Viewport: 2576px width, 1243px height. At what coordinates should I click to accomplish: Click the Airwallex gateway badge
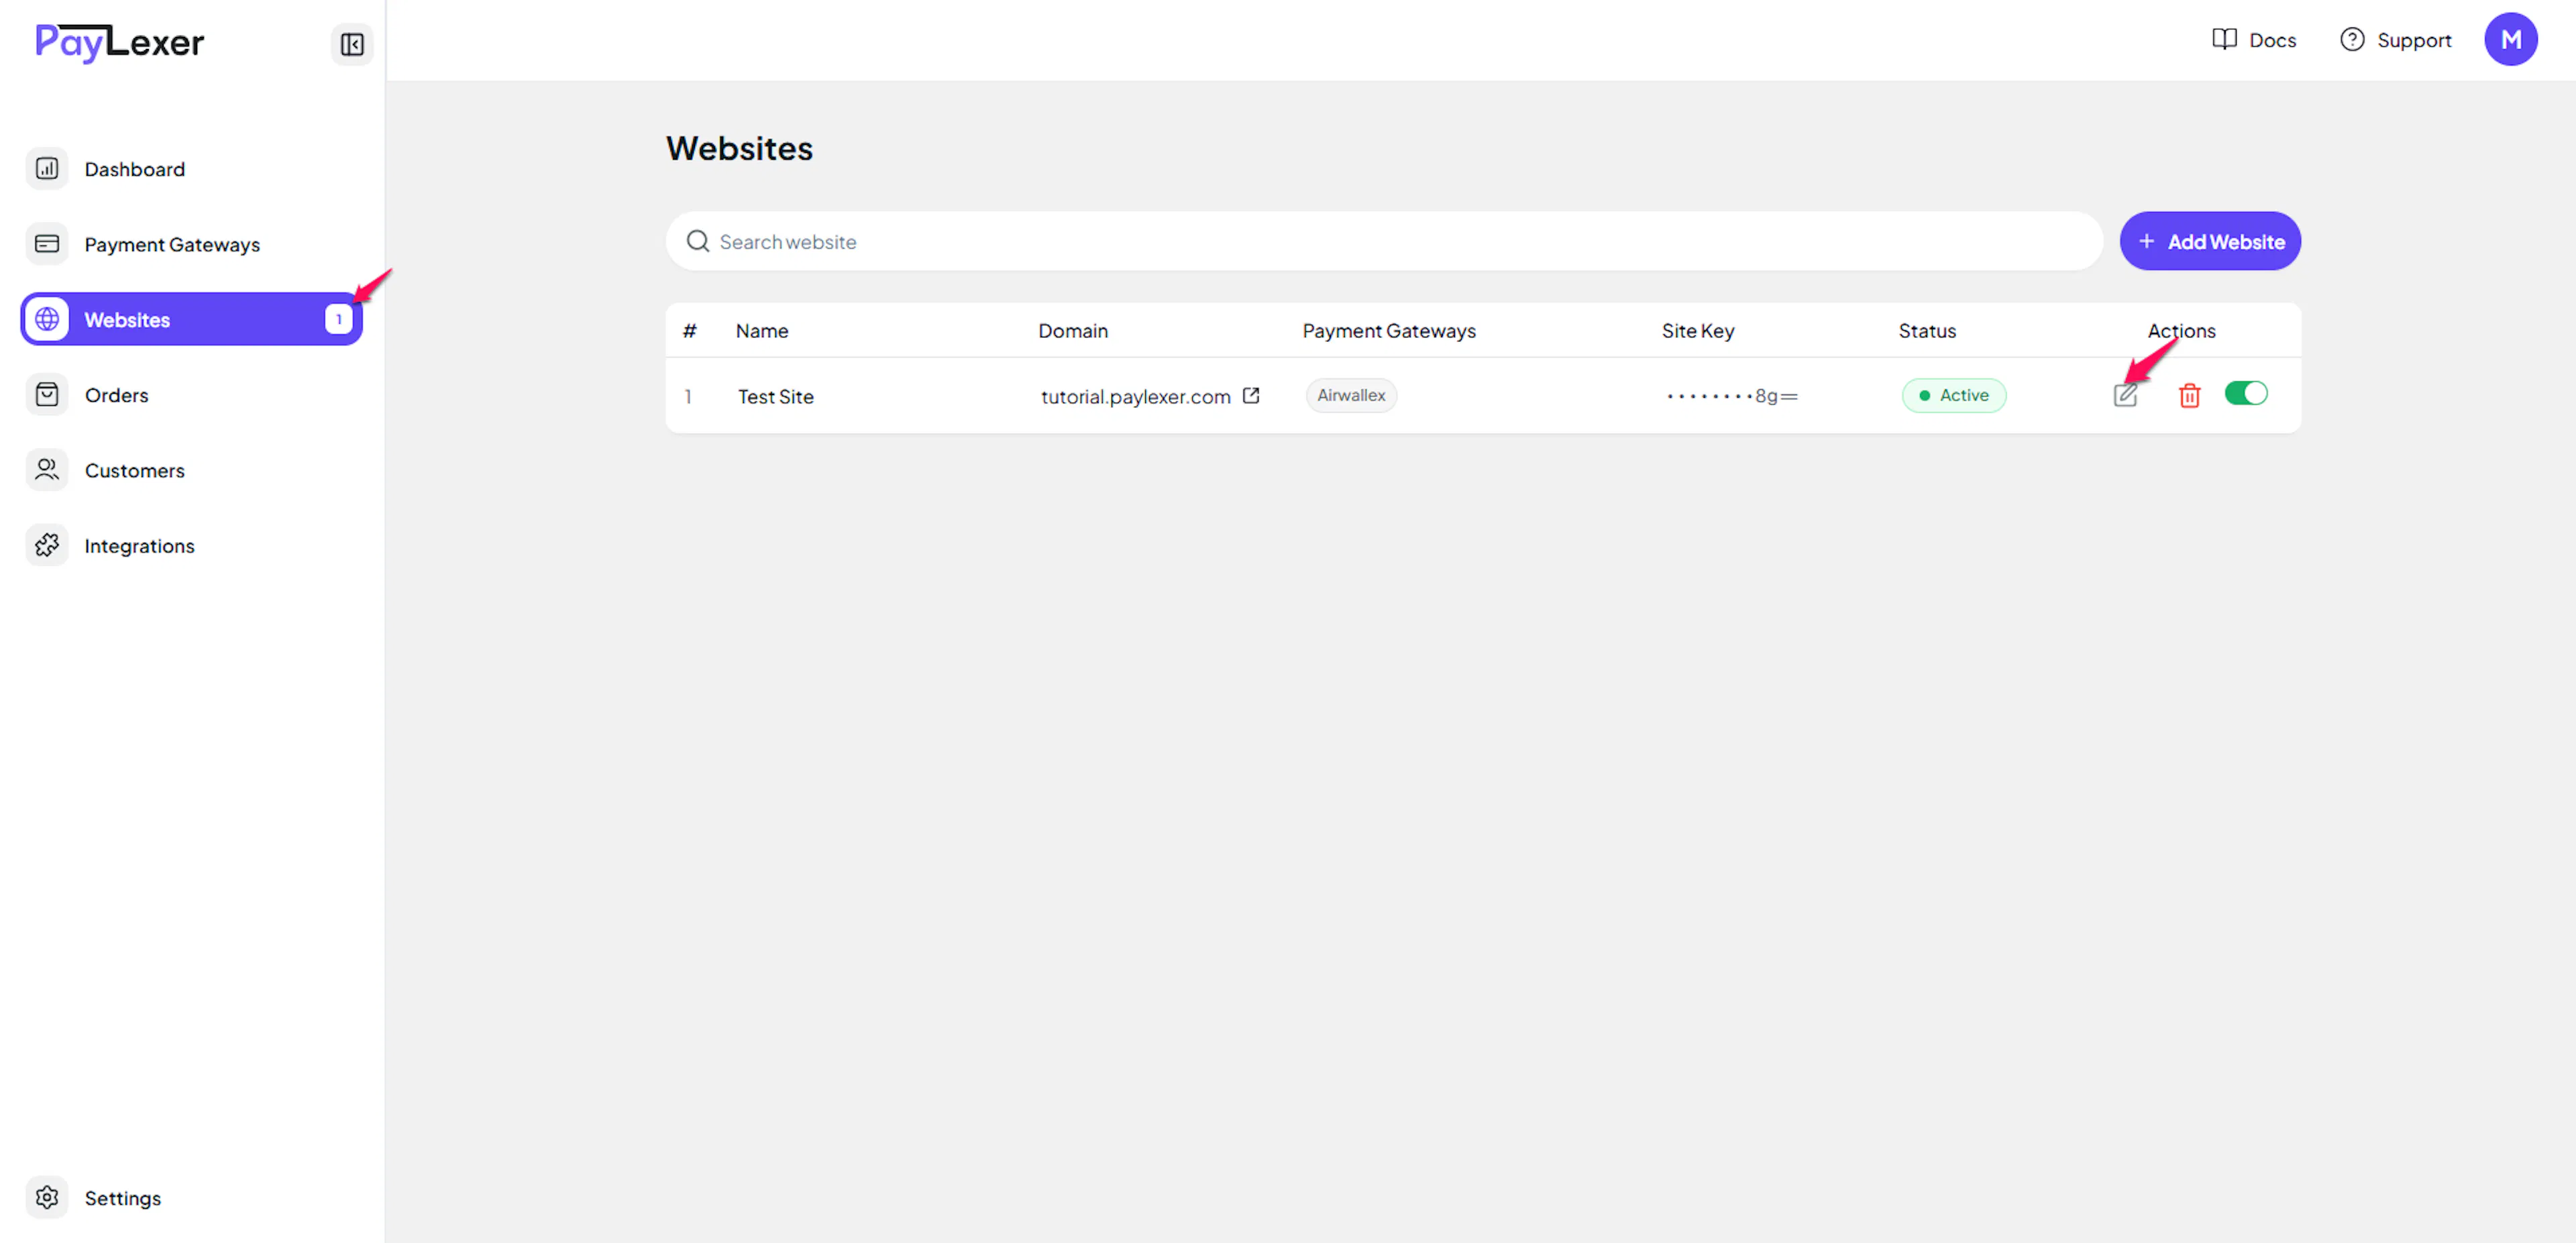1351,396
